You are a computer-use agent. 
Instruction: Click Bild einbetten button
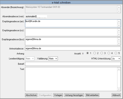pyautogui.click(x=92, y=95)
